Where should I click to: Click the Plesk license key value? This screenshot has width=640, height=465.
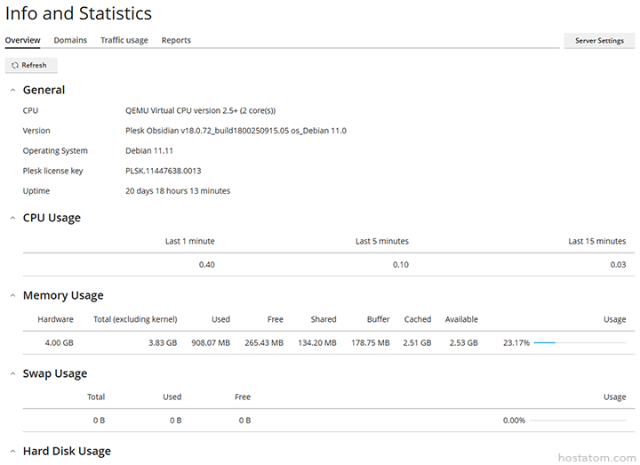[x=163, y=171]
